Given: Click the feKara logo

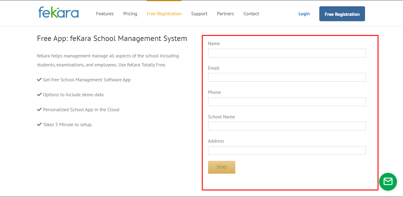Looking at the screenshot, I should [x=59, y=13].
